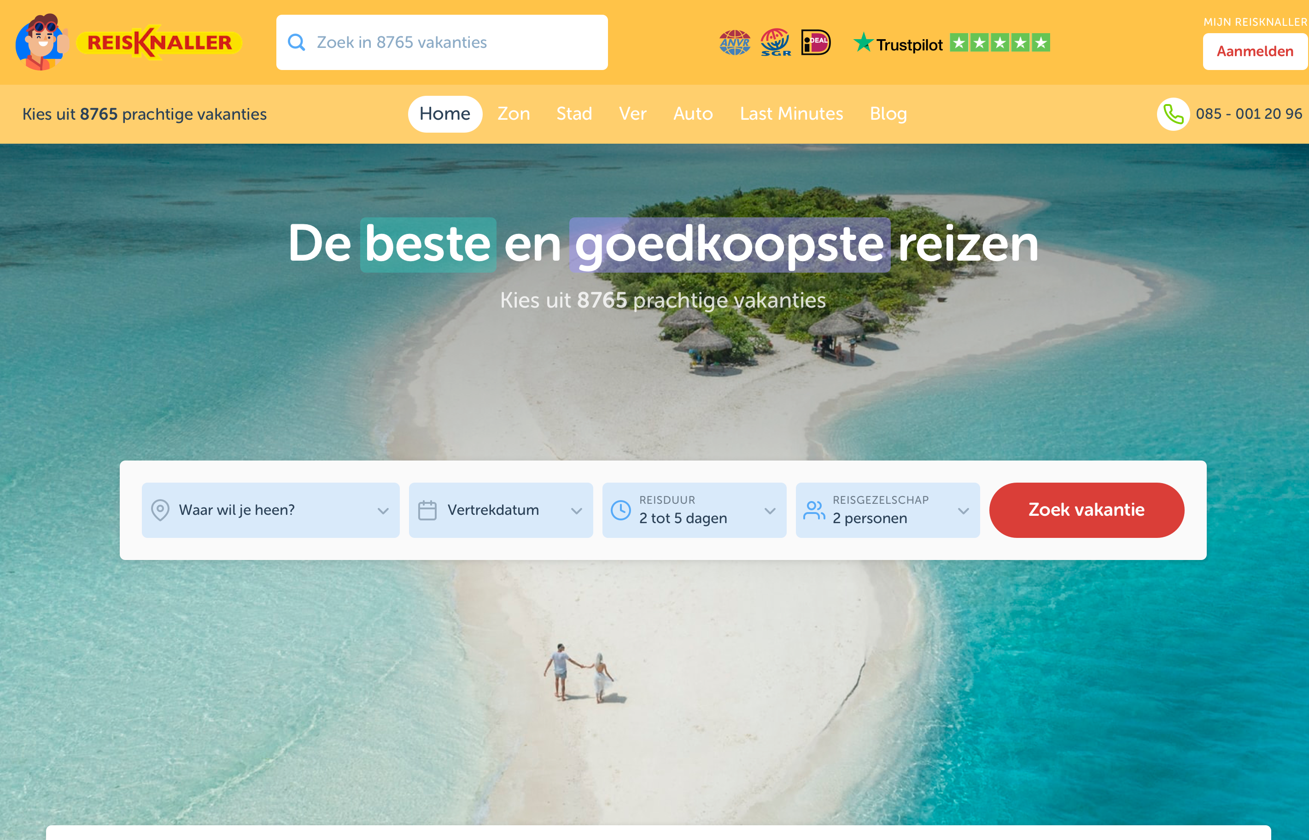The width and height of the screenshot is (1309, 840).
Task: Expand the Reisduur 2 tot 5 dagen dropdown
Action: (x=694, y=511)
